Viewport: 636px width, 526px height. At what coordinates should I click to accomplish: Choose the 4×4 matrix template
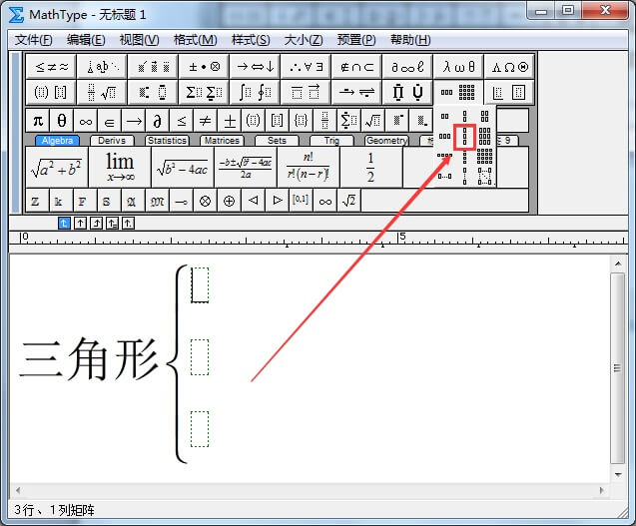pyautogui.click(x=484, y=156)
